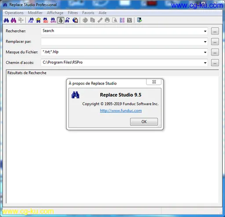
Task: Open the Modifier menu
Action: (x=35, y=13)
